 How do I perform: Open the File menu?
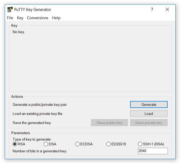pyautogui.click(x=10, y=18)
